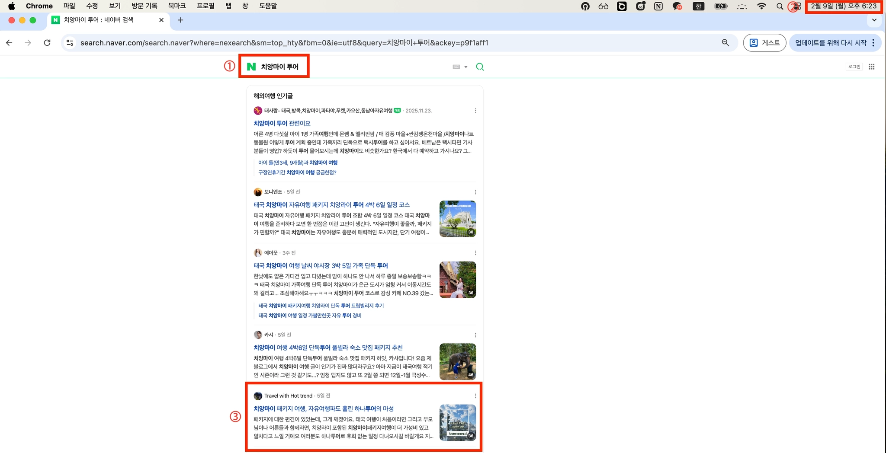Expand the virtual keyboard dropdown arrow
The width and height of the screenshot is (886, 453).
click(466, 67)
